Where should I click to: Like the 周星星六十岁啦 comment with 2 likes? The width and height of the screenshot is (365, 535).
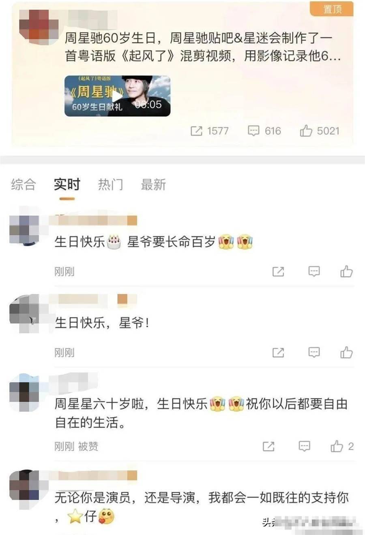[x=342, y=446]
